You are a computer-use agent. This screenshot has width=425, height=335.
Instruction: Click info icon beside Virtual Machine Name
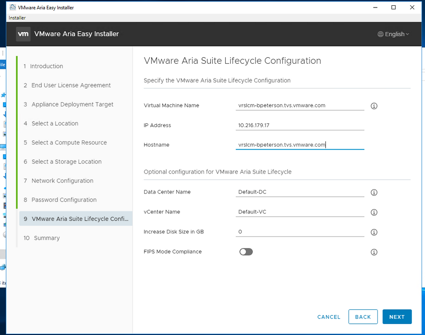374,106
